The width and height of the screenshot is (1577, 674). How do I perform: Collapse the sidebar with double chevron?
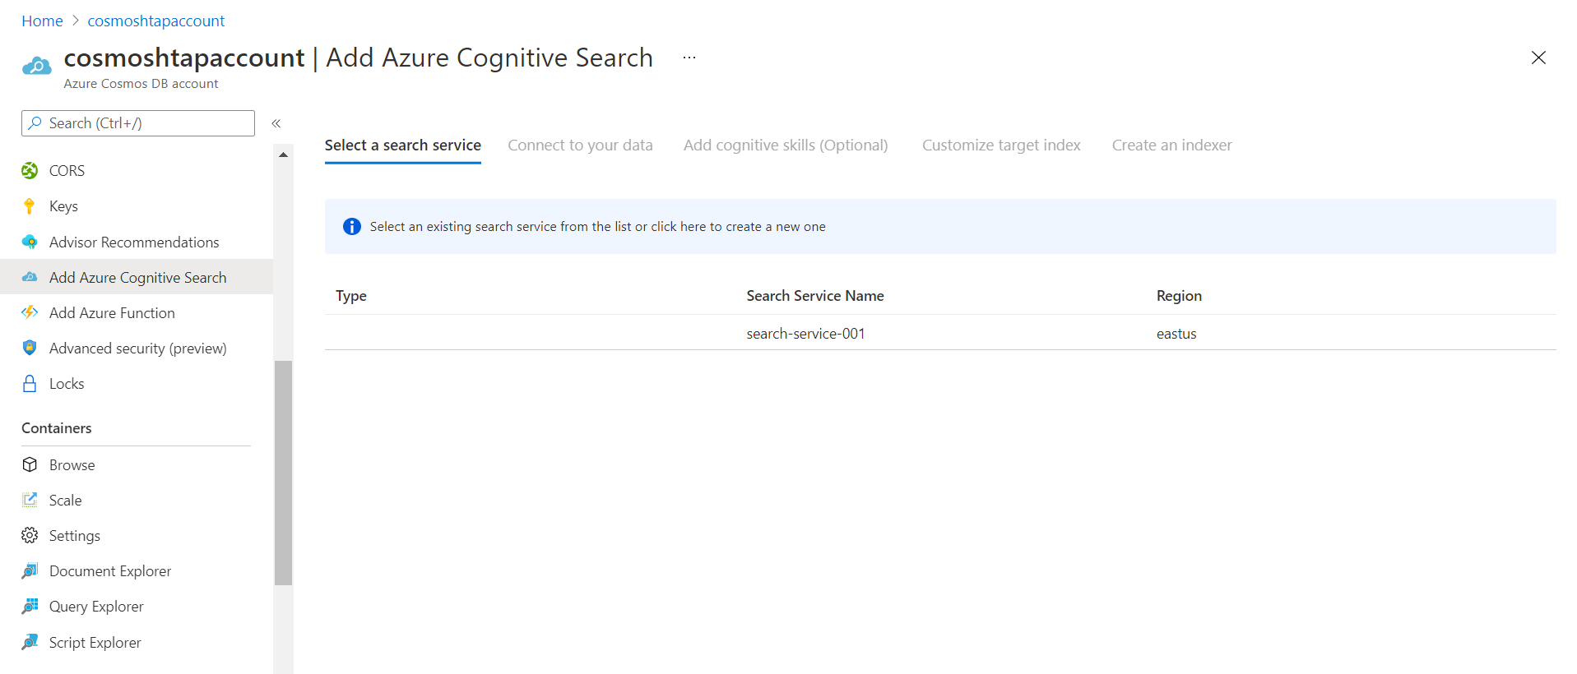point(276,123)
